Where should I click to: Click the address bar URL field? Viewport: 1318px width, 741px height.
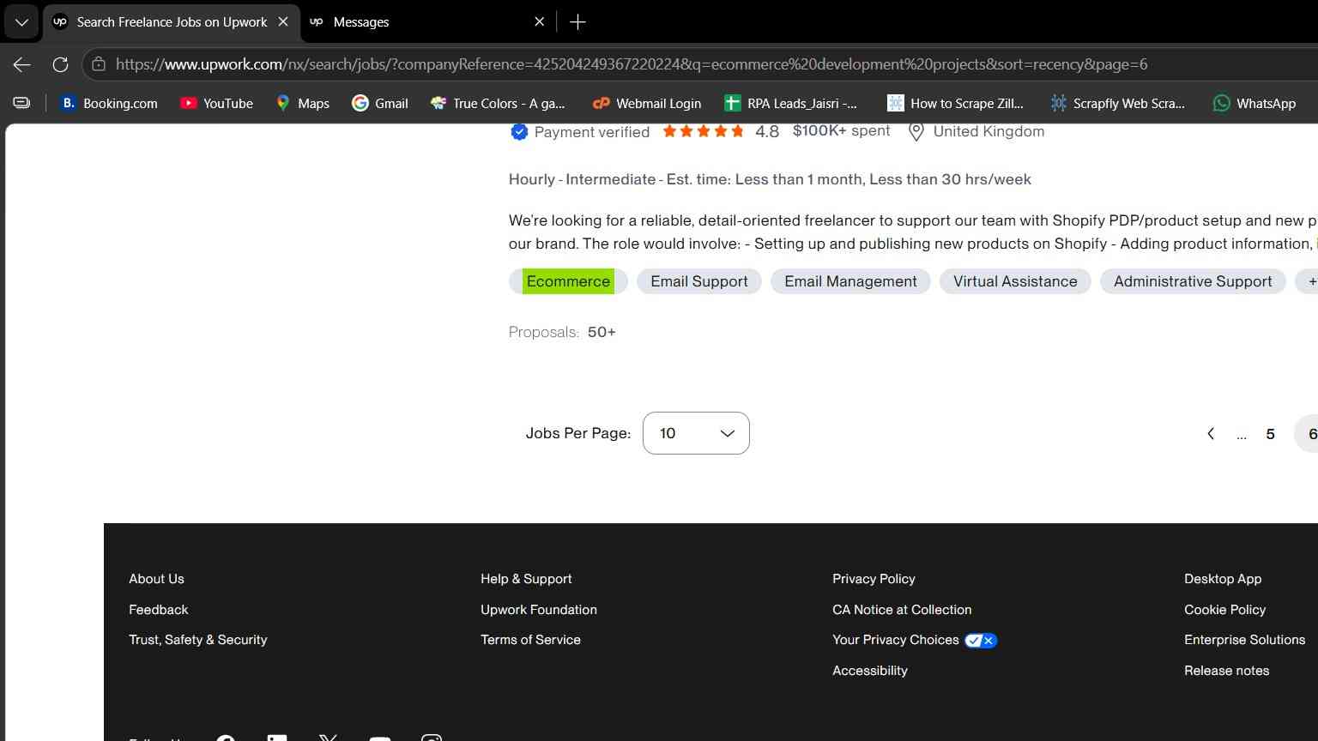click(x=631, y=64)
